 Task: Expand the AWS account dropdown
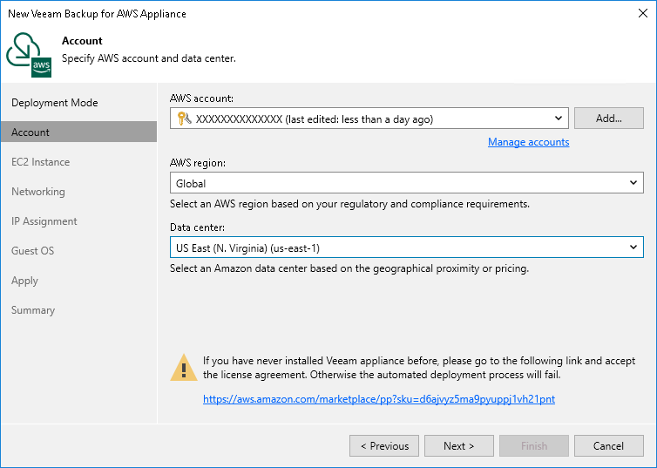click(x=559, y=119)
